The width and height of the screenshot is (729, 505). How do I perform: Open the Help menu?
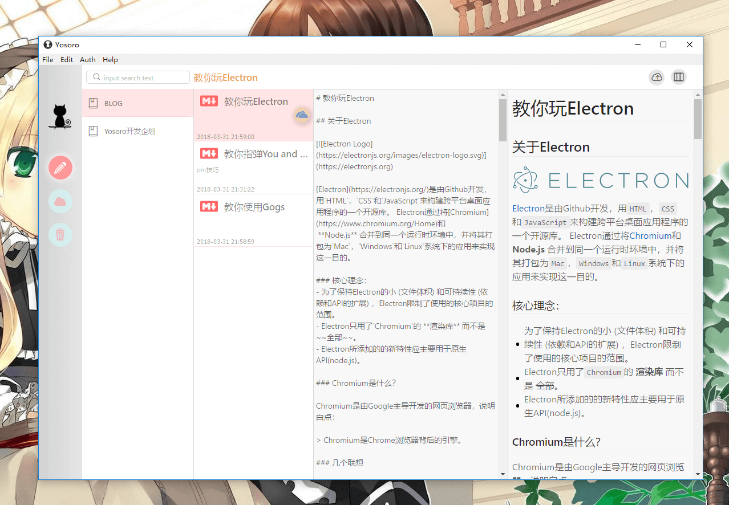110,59
